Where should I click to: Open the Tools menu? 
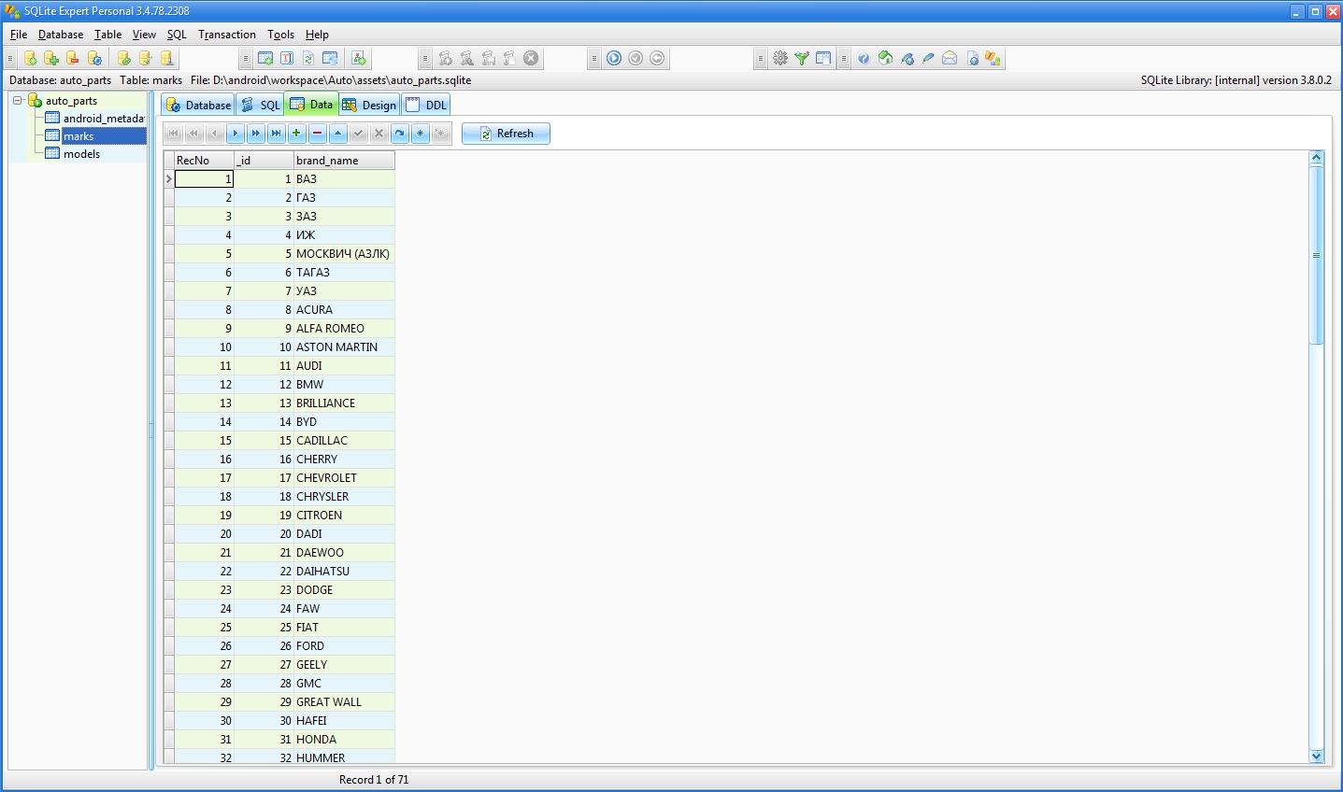(x=280, y=35)
